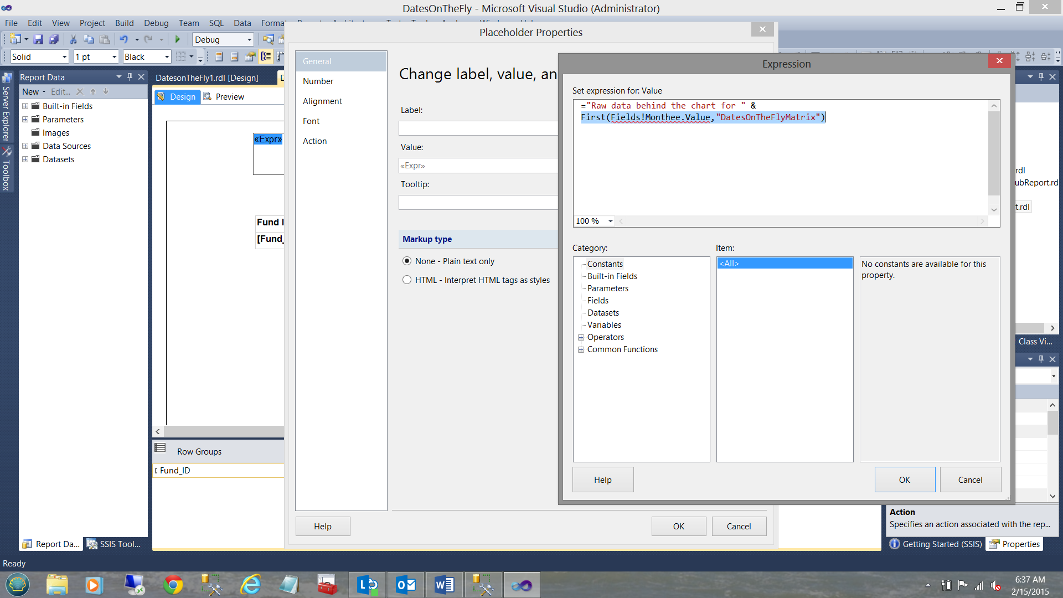Screen dimensions: 1063x598
Task: Open the 100 % zoom dropdown
Action: [611, 221]
